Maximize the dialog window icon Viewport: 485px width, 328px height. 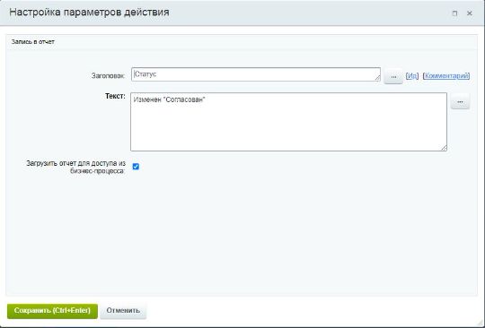(x=454, y=13)
